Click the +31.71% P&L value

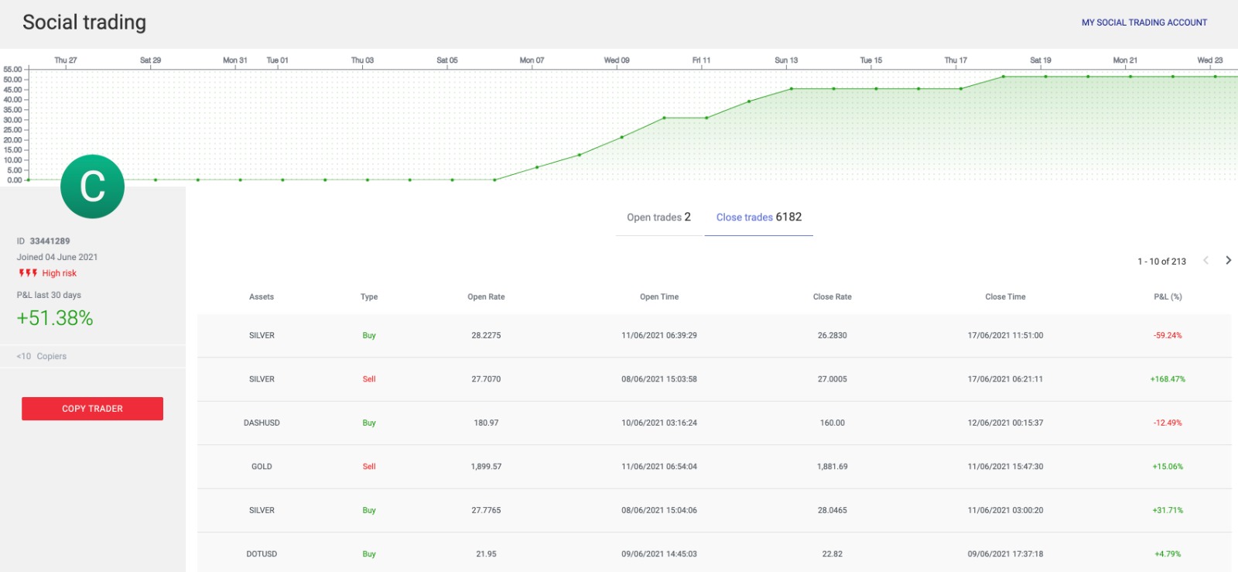pyautogui.click(x=1168, y=511)
